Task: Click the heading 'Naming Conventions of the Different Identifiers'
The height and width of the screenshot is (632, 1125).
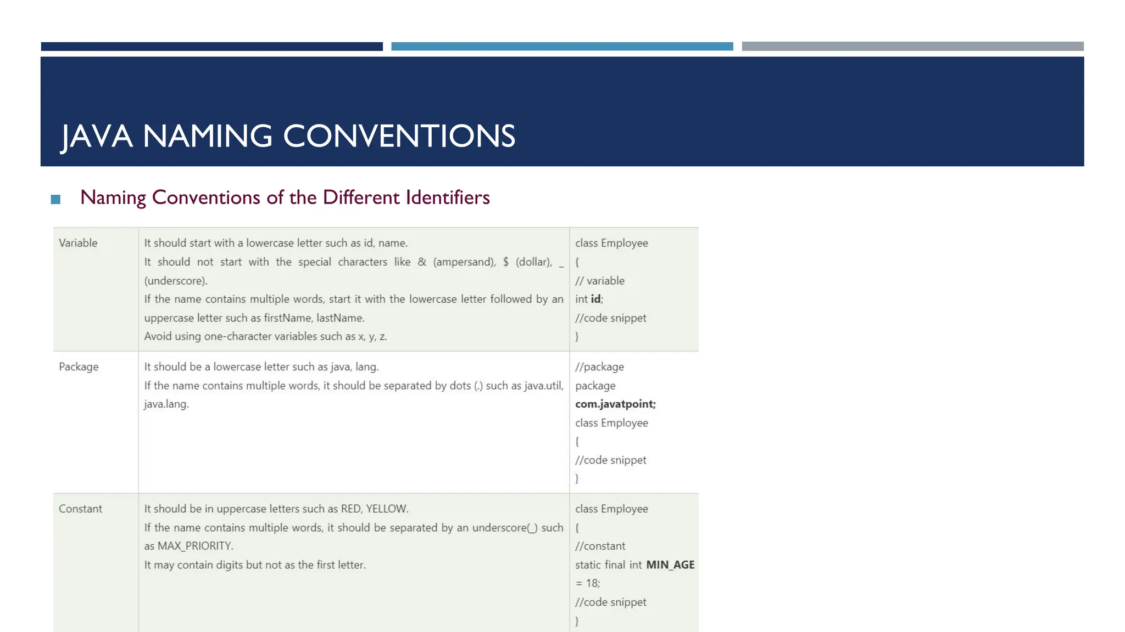Action: (x=285, y=198)
